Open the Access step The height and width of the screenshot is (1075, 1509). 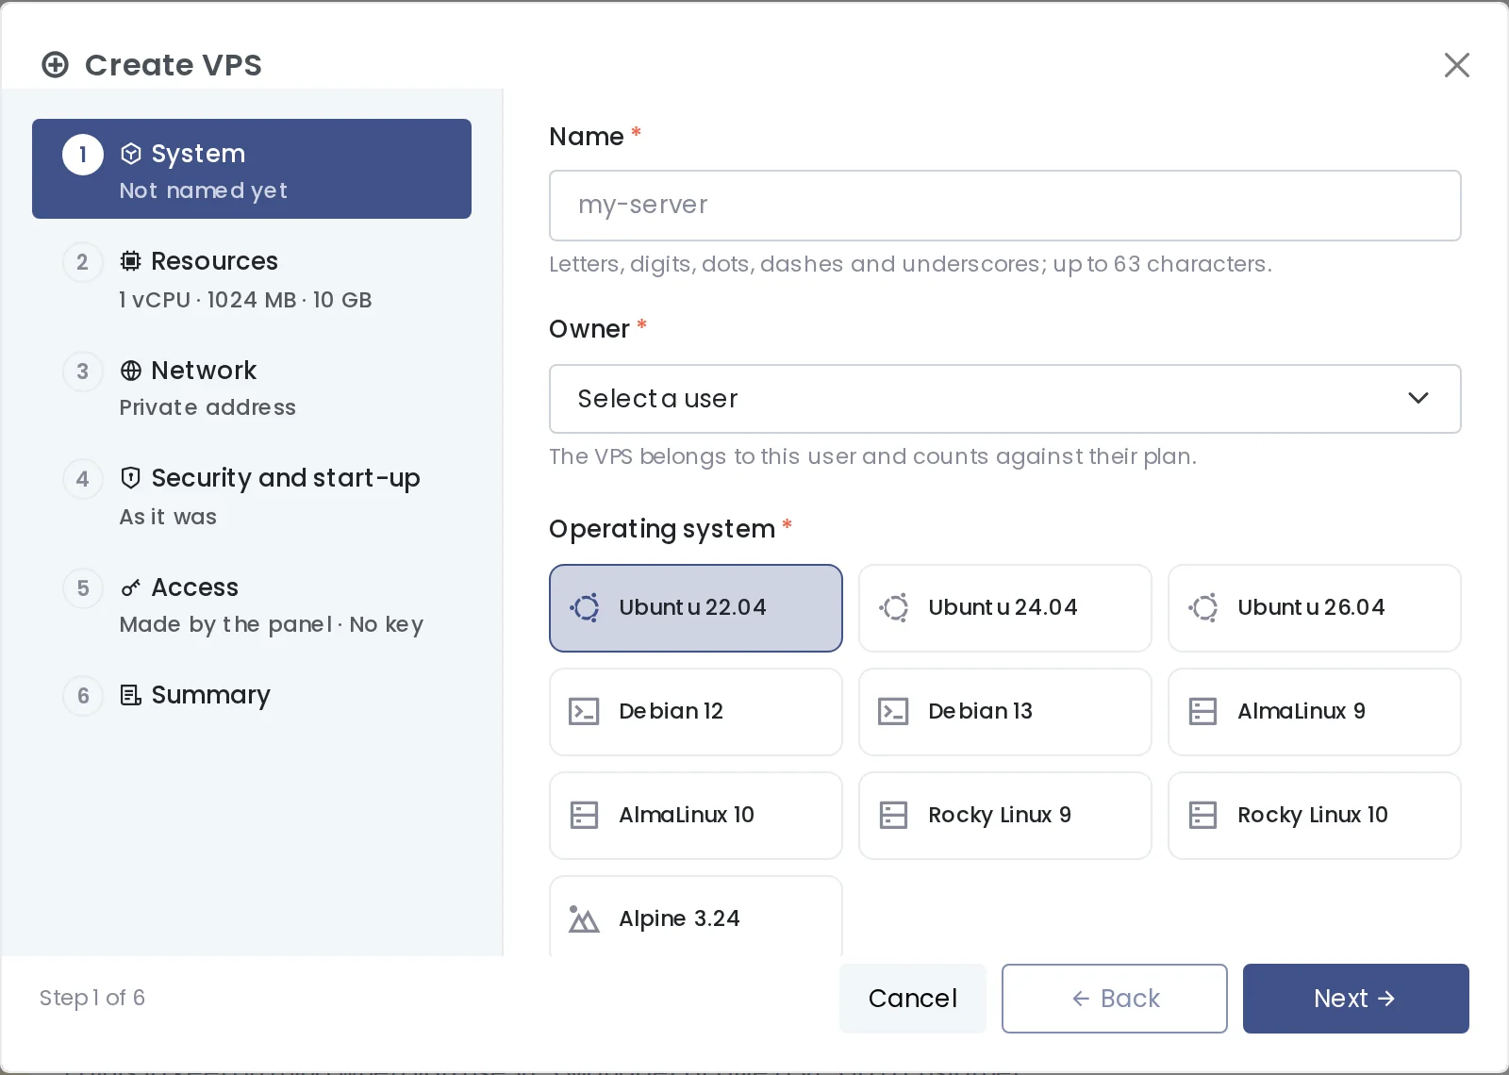(x=252, y=604)
